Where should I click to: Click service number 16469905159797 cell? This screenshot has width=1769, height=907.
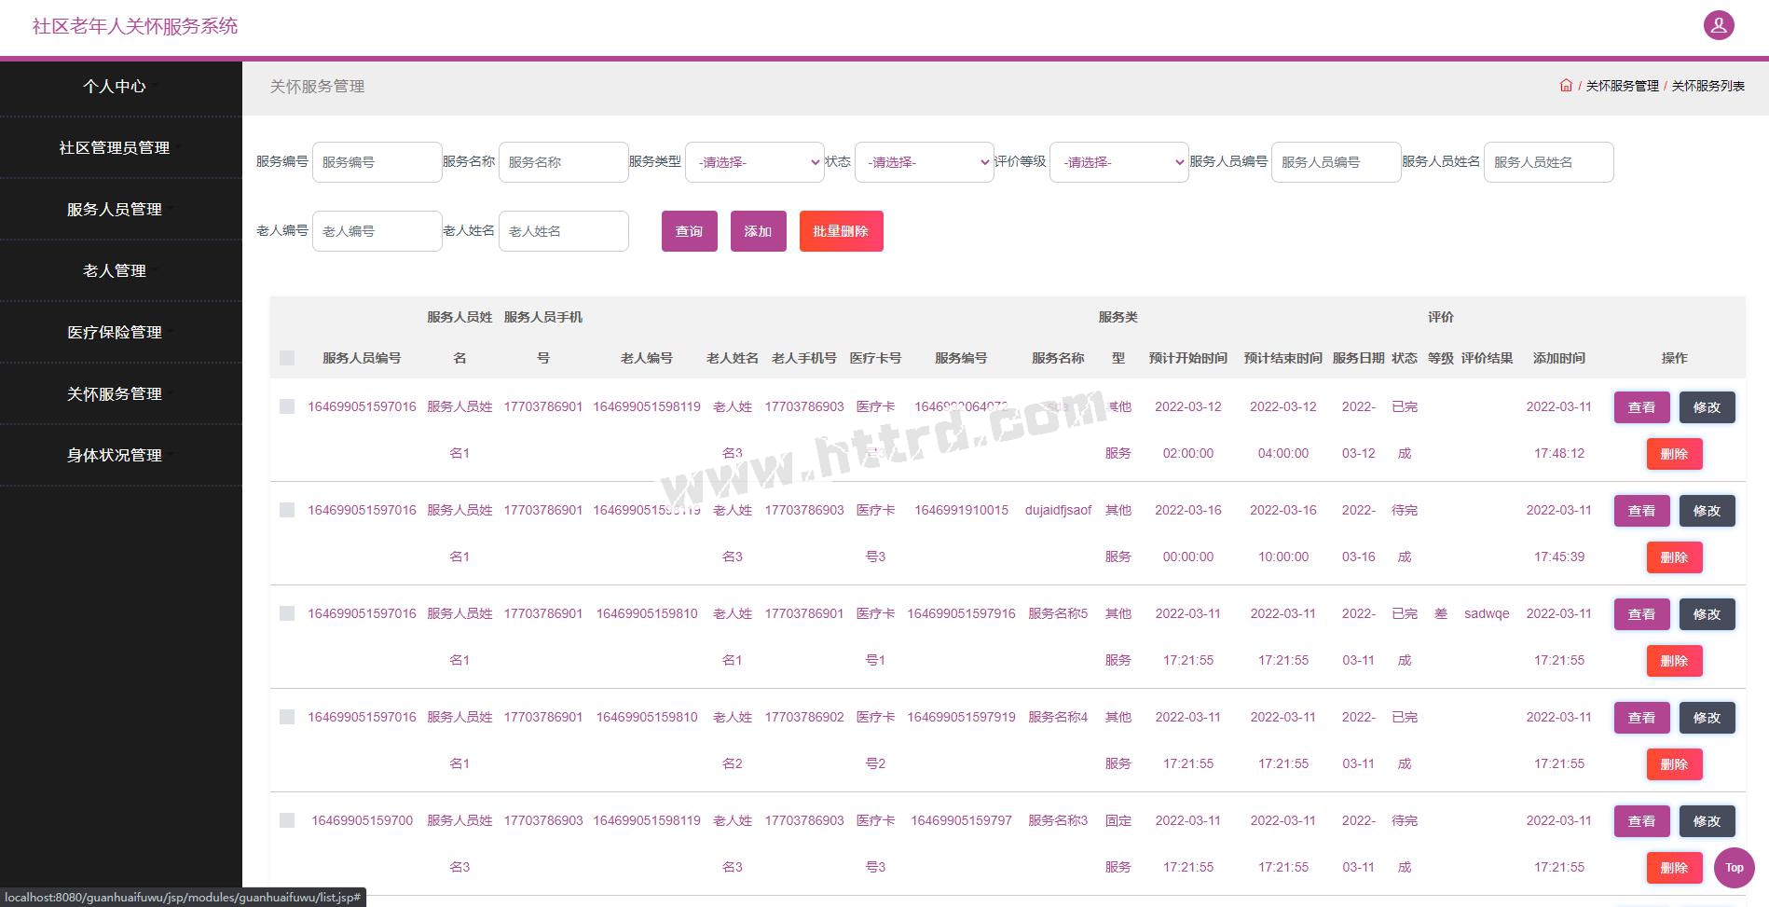[x=961, y=820]
